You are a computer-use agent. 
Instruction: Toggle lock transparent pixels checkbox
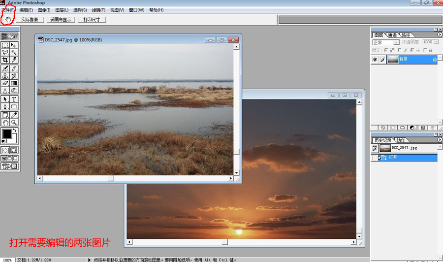386,50
